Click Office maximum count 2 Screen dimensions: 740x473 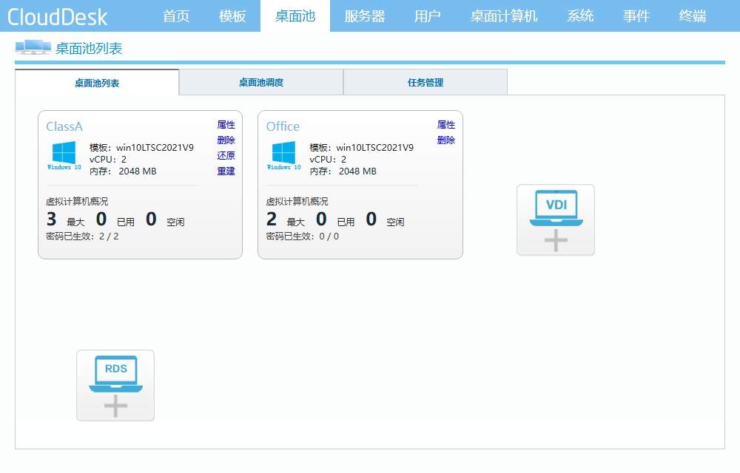[x=272, y=219]
